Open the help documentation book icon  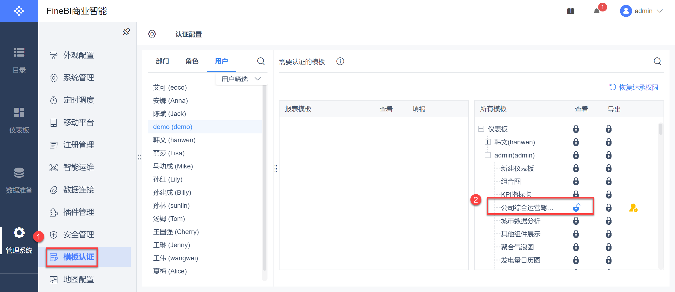coord(571,11)
